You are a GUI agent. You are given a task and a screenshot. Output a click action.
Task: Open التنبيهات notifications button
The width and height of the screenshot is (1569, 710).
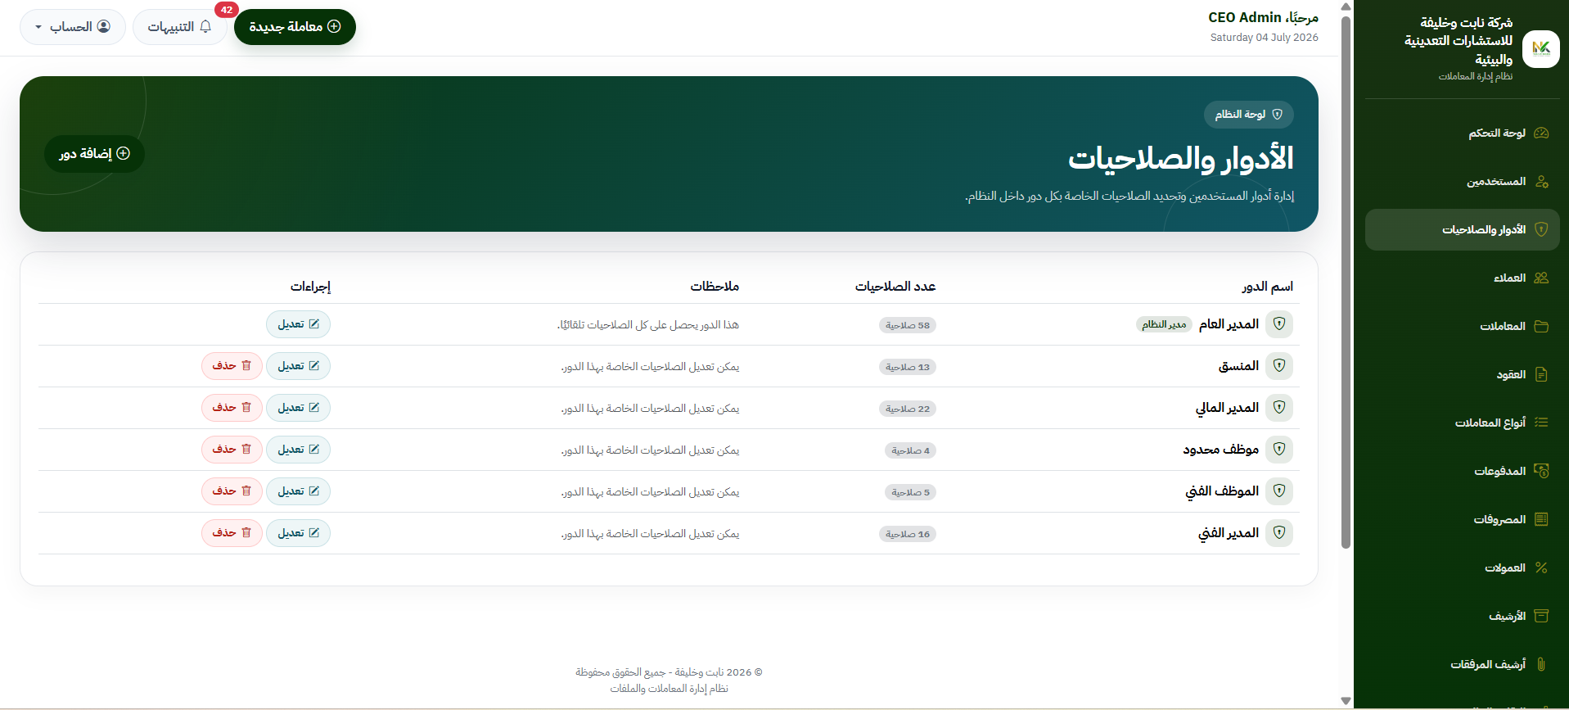point(179,27)
